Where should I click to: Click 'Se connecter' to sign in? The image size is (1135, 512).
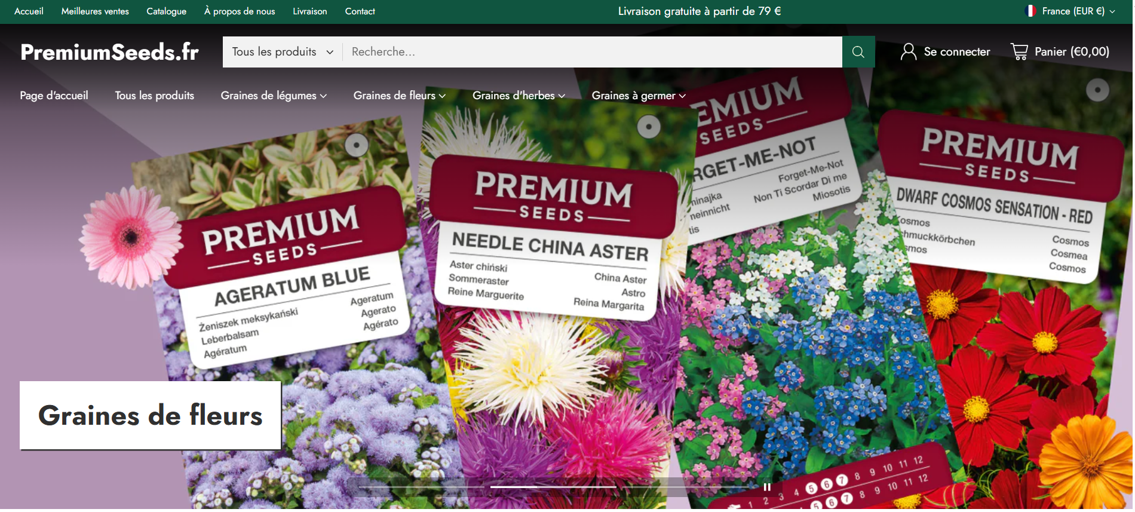pyautogui.click(x=957, y=52)
